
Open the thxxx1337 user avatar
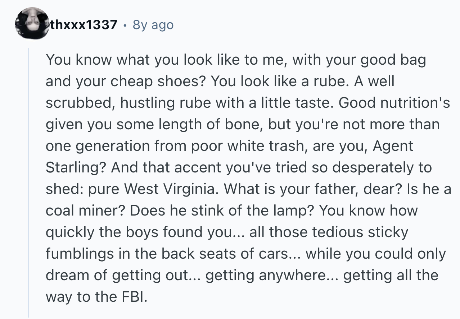point(33,23)
